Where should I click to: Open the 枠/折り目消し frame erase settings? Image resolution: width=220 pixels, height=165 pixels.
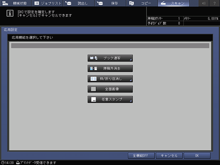[x=110, y=79]
